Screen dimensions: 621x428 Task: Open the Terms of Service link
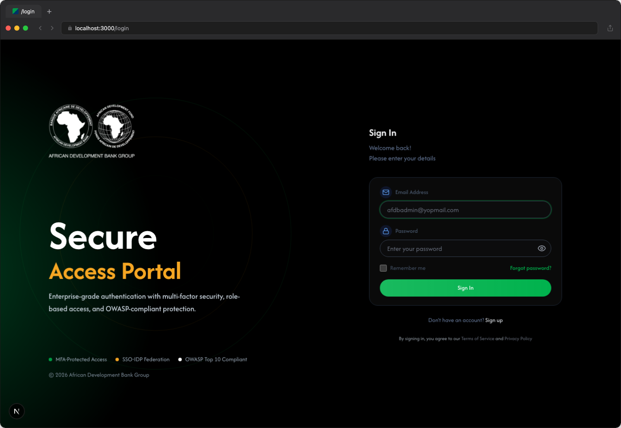tap(478, 339)
